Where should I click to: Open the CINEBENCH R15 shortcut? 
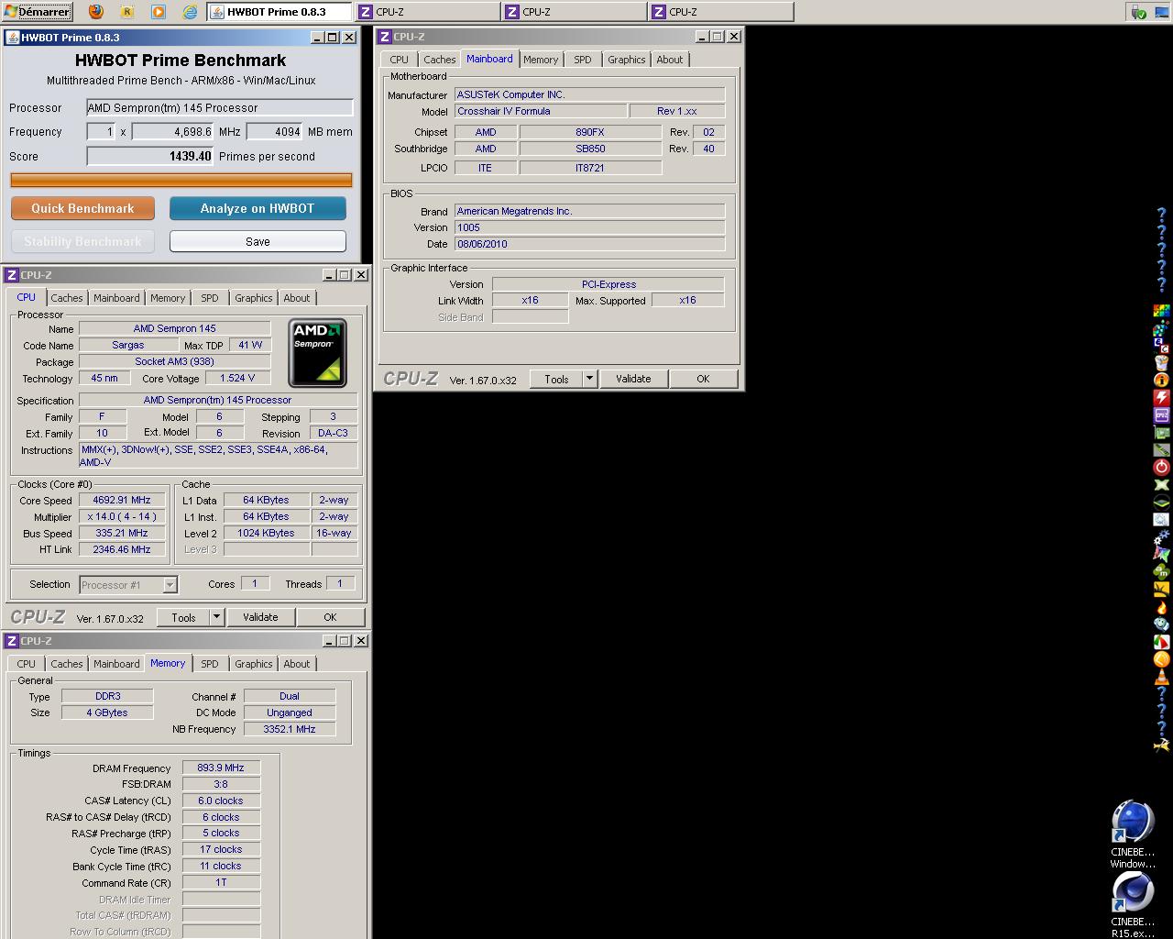(1133, 904)
